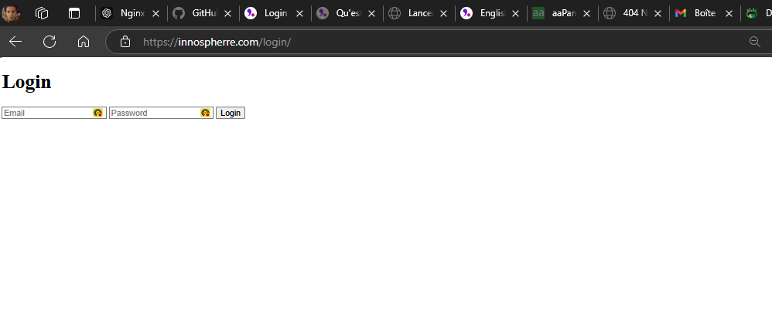
Task: Close the Login tab
Action: click(x=299, y=14)
